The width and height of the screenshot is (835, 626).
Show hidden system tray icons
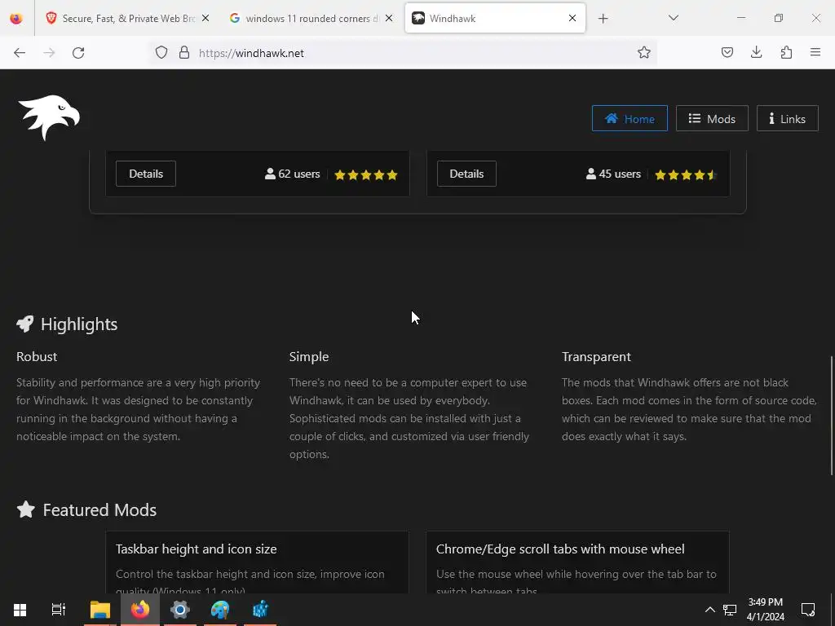[x=710, y=610]
